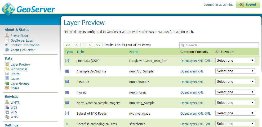Open OpenLayers preview for planet_osm_line
The height and width of the screenshot is (127, 262).
click(189, 61)
